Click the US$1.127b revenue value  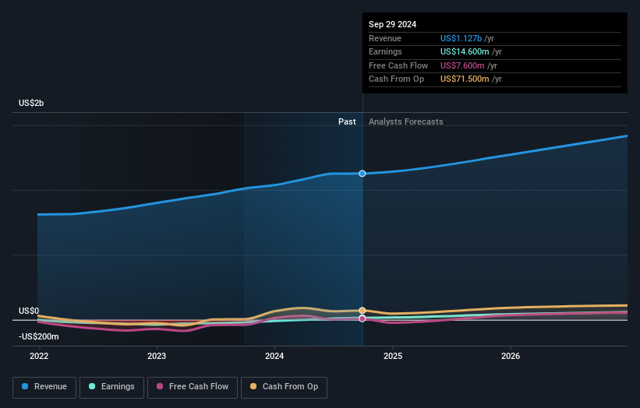461,38
